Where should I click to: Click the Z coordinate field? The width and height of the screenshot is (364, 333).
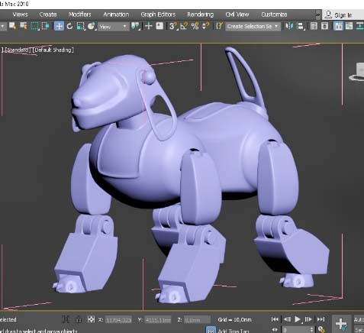pyautogui.click(x=197, y=320)
